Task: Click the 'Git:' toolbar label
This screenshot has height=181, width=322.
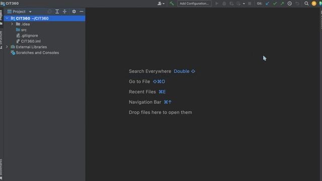Action: (x=260, y=4)
